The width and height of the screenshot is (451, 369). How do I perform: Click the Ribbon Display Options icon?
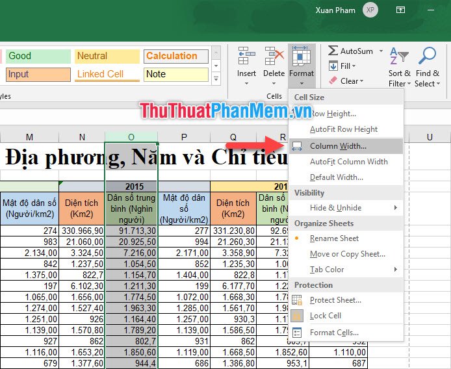[400, 10]
